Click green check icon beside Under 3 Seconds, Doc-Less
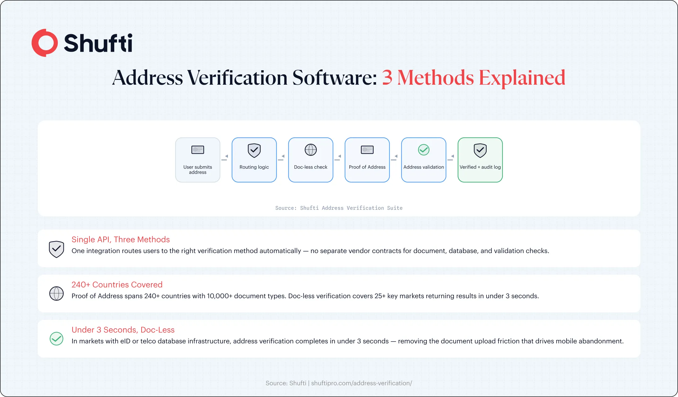This screenshot has height=397, width=678. (56, 339)
